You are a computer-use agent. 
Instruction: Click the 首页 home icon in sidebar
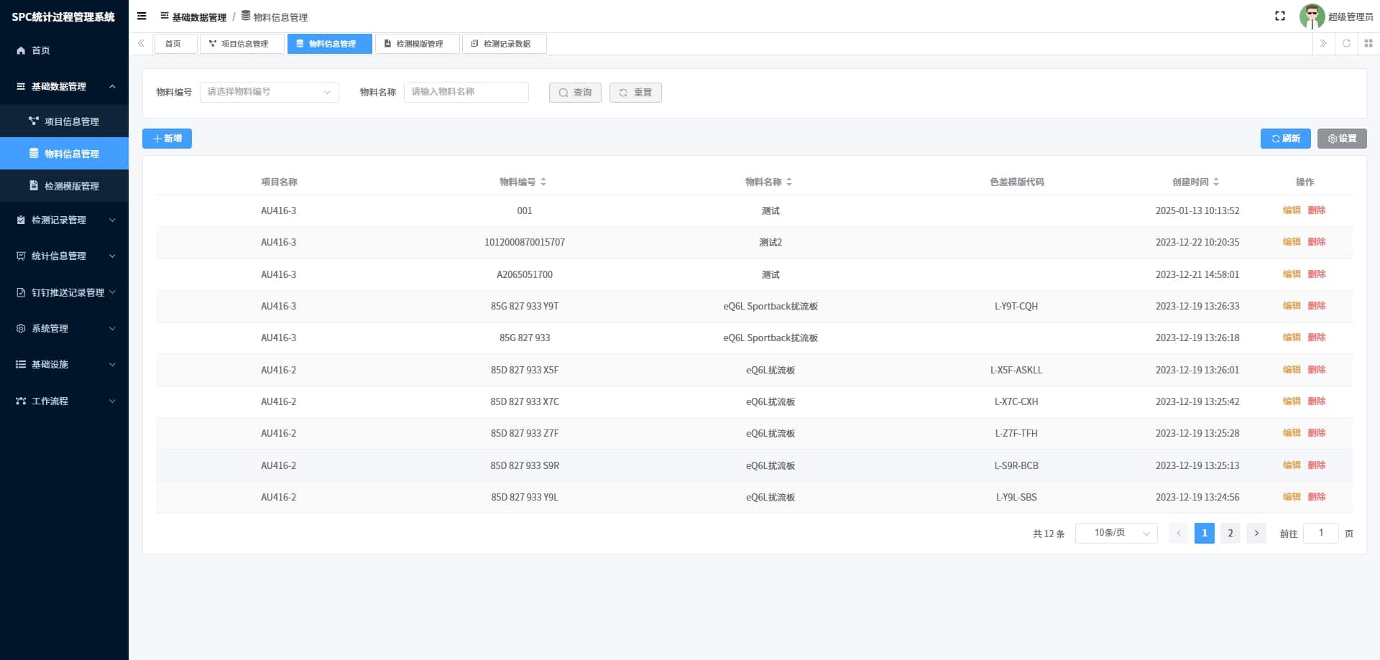(21, 50)
